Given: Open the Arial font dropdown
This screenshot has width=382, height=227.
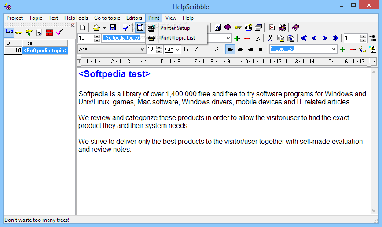Looking at the screenshot, I should [x=142, y=49].
